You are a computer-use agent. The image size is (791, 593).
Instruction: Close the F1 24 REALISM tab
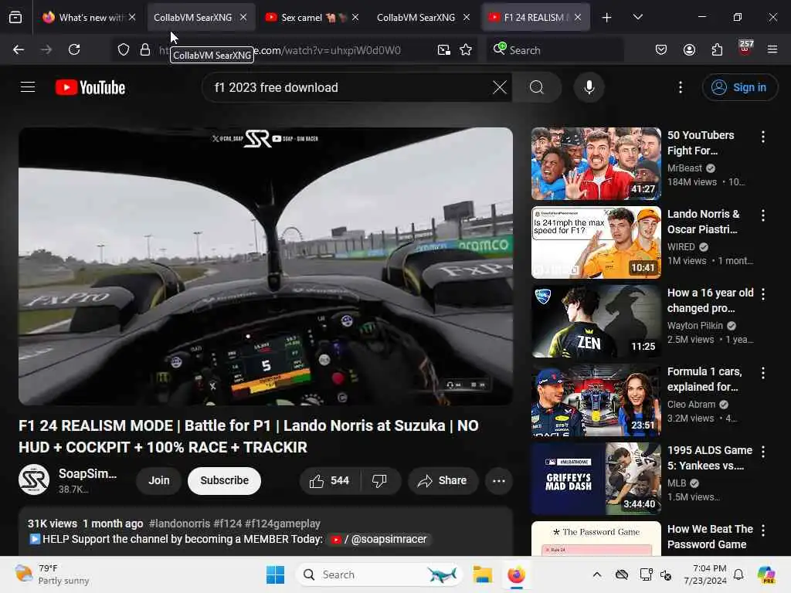tap(578, 17)
